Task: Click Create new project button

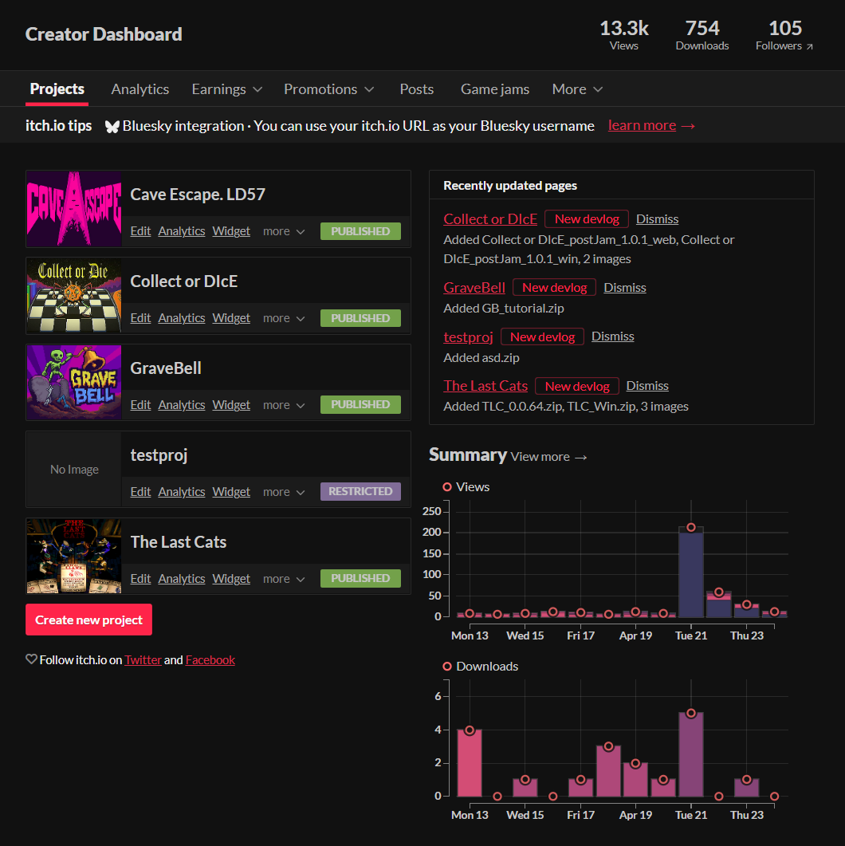Action: [89, 620]
